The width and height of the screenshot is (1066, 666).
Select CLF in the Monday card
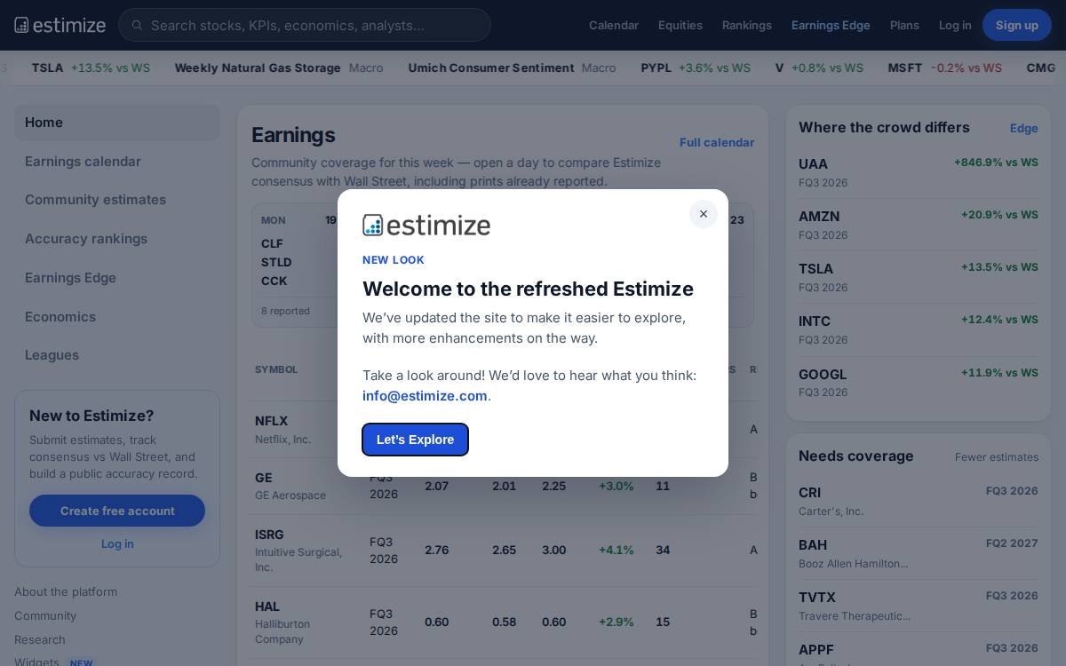click(x=272, y=243)
